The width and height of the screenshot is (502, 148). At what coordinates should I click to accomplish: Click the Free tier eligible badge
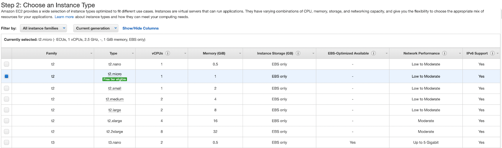[x=115, y=79]
